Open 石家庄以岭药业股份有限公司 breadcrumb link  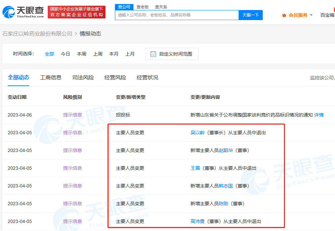point(37,33)
